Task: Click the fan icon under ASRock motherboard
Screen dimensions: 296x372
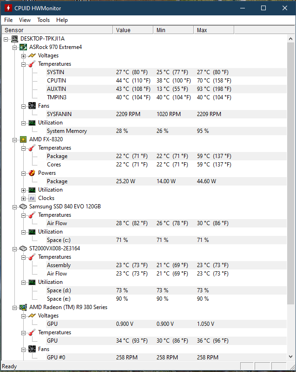Action: coord(32,106)
